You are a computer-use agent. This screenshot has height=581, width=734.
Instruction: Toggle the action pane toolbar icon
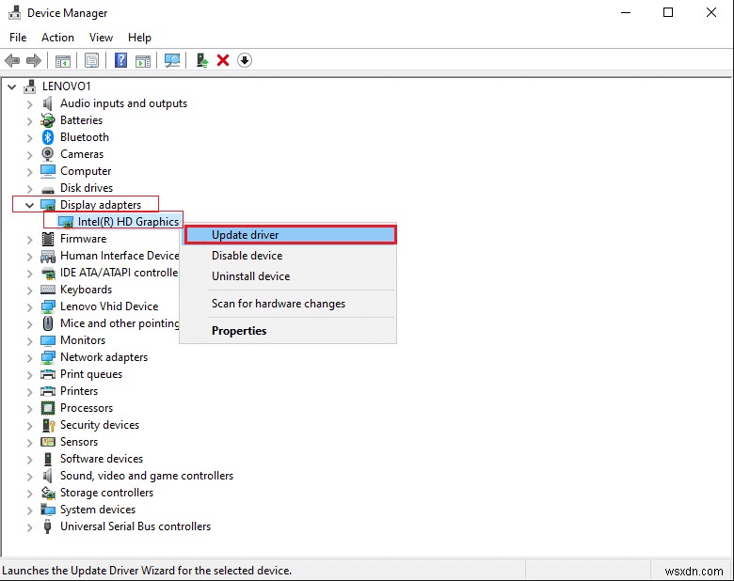click(143, 60)
